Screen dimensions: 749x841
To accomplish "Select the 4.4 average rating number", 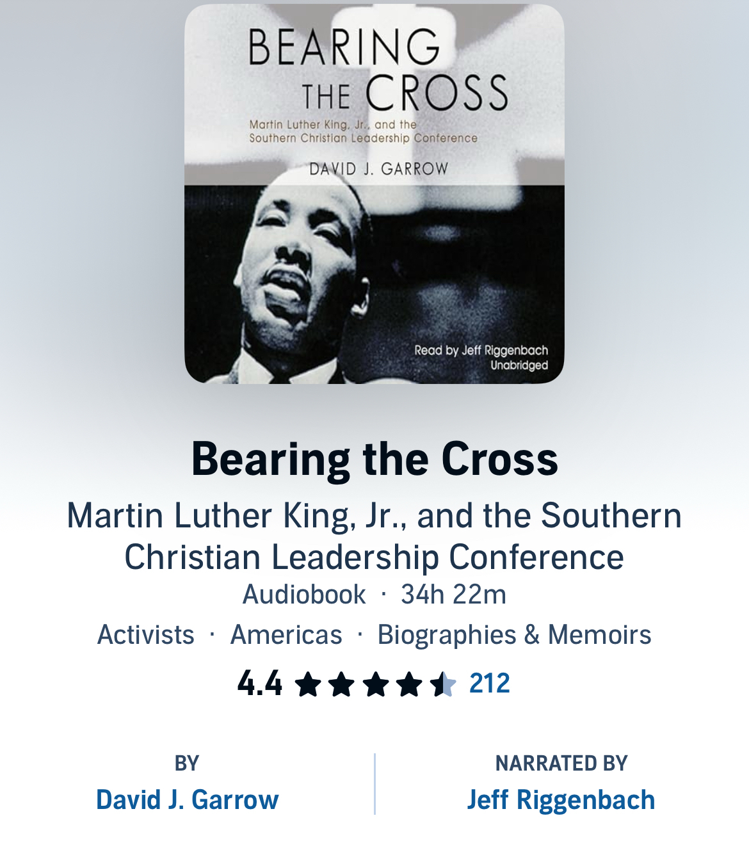I will click(x=260, y=684).
